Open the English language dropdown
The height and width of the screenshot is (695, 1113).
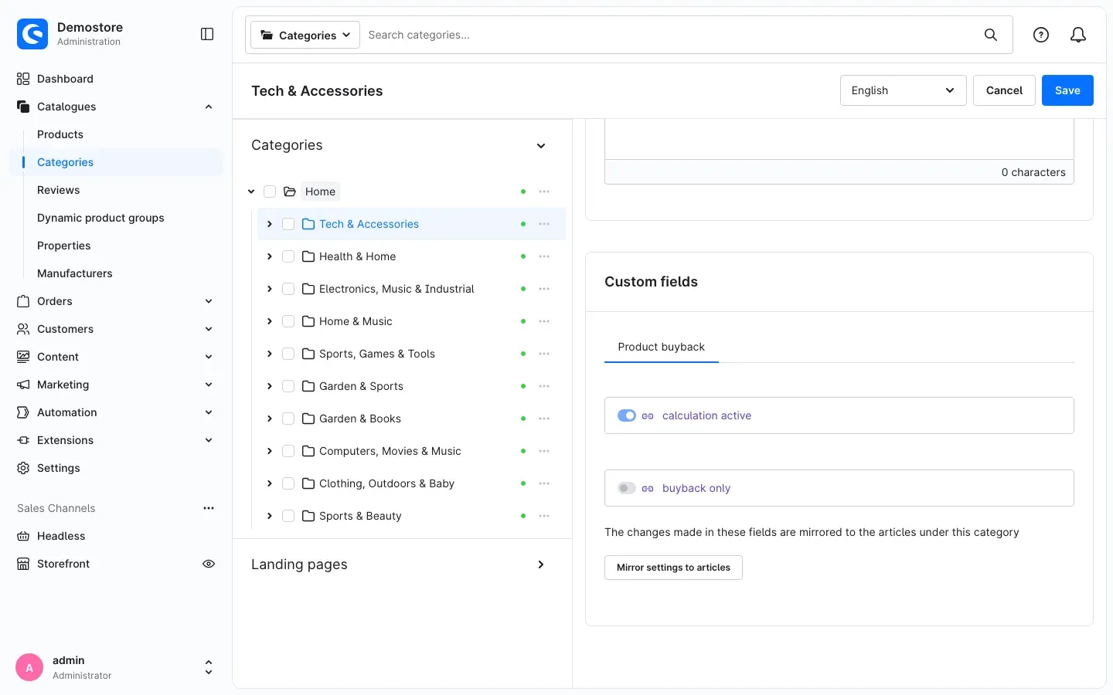coord(903,90)
